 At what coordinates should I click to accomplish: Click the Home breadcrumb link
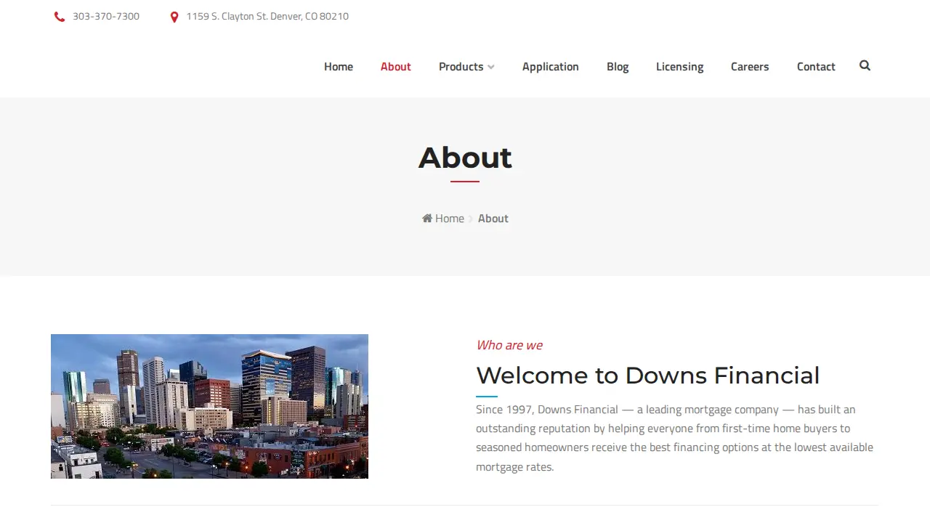[x=450, y=218]
